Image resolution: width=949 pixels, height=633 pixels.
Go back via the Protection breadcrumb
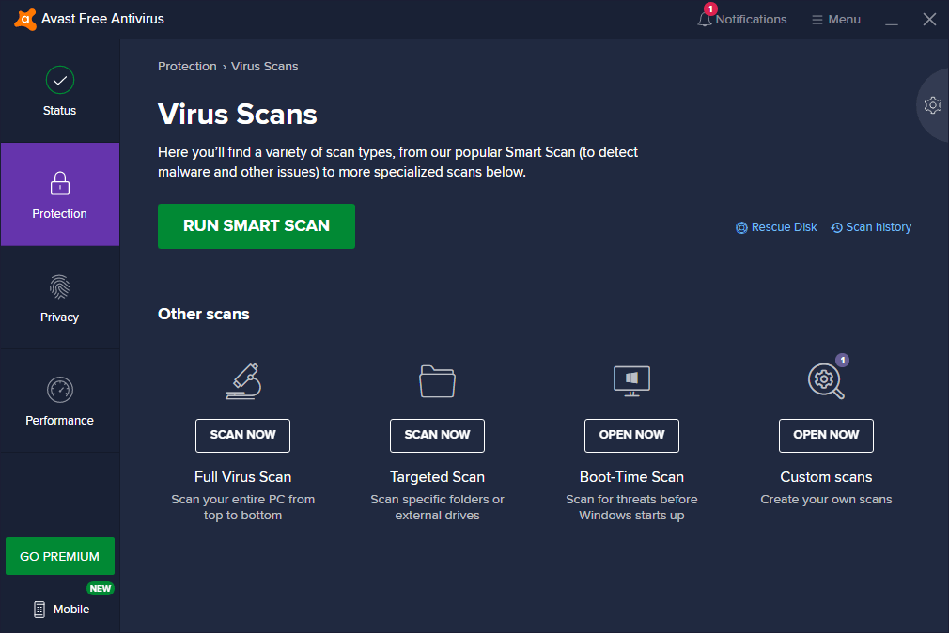click(187, 66)
